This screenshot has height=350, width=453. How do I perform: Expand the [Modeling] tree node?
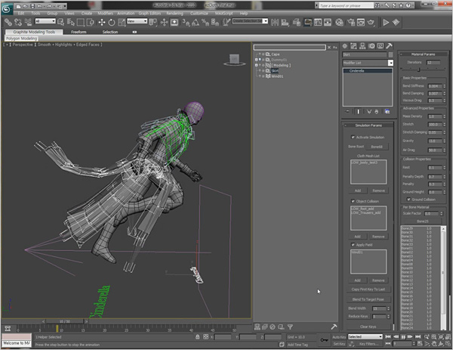coord(256,65)
